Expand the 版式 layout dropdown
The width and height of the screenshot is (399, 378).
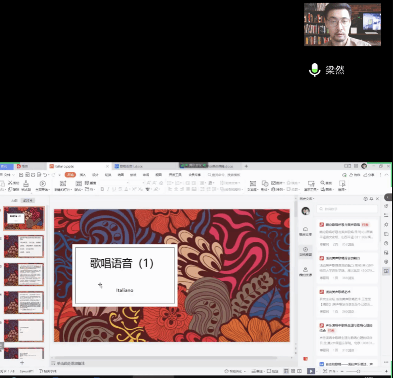[x=78, y=190]
